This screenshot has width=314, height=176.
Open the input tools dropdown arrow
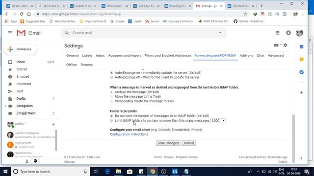click(280, 45)
